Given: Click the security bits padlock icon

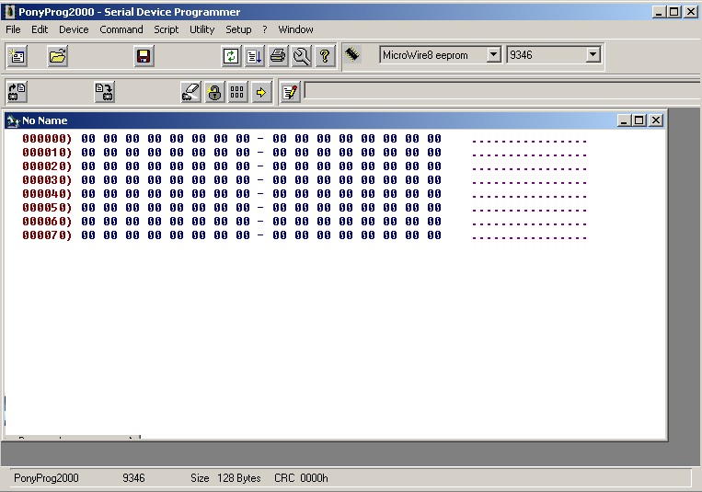Looking at the screenshot, I should (214, 92).
